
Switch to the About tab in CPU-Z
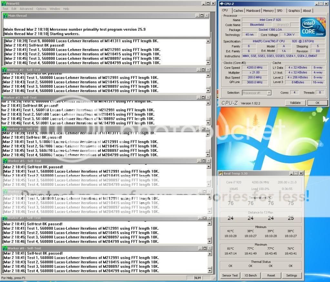pyautogui.click(x=307, y=11)
